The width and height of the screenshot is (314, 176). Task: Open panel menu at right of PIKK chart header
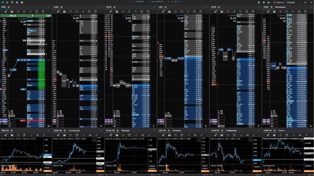[x=49, y=131]
